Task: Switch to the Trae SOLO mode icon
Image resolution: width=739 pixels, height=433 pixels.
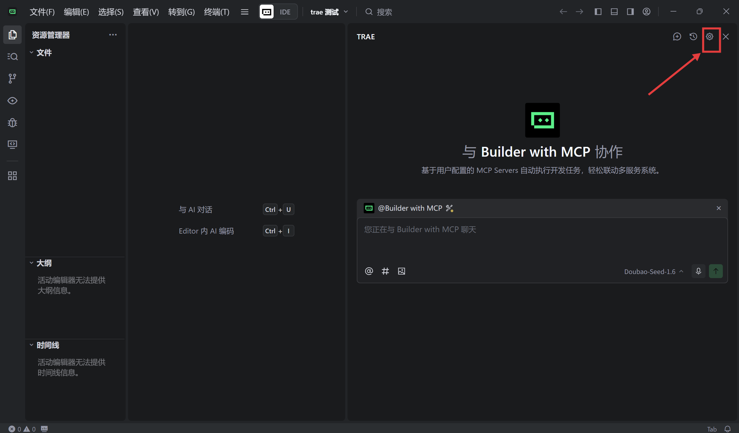Action: coord(267,12)
